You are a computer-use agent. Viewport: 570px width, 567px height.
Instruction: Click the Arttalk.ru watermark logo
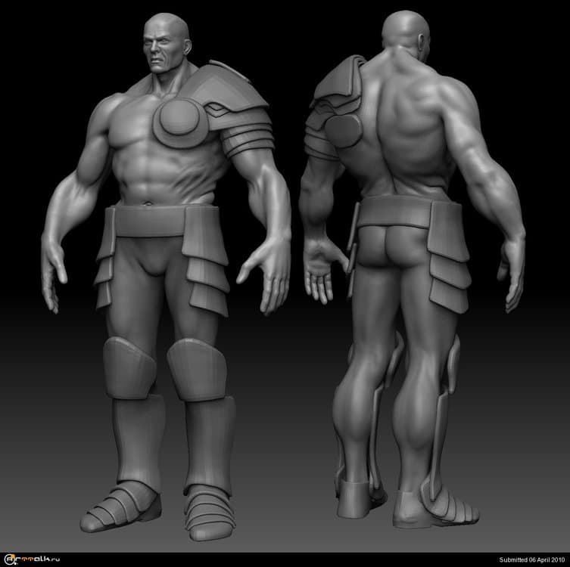point(35,559)
